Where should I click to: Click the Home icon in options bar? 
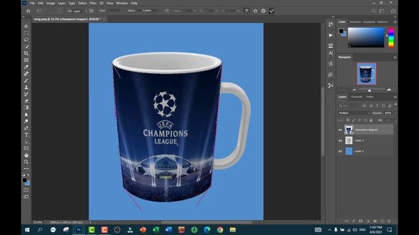coord(28,11)
